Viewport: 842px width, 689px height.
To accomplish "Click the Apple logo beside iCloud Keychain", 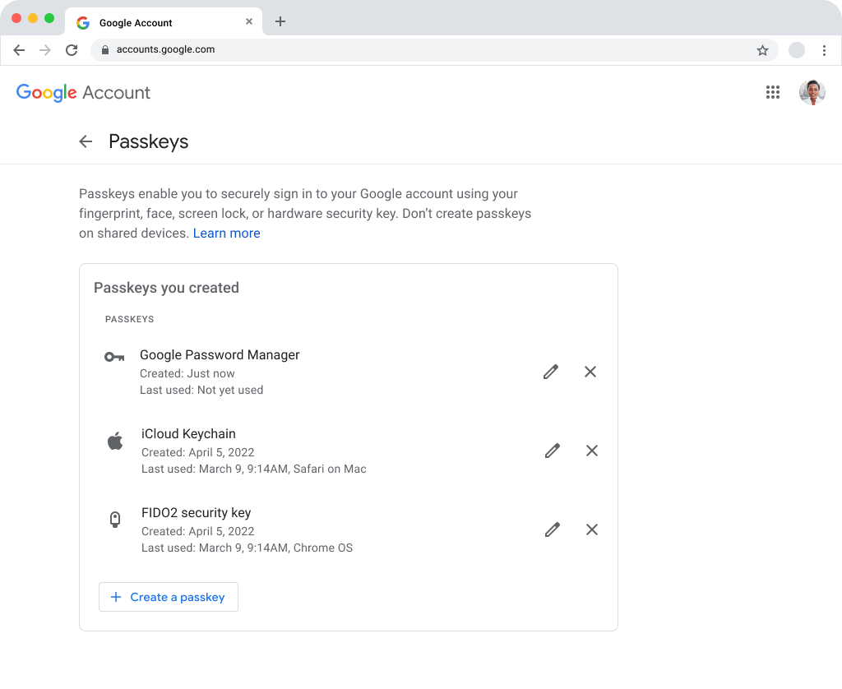I will (114, 440).
